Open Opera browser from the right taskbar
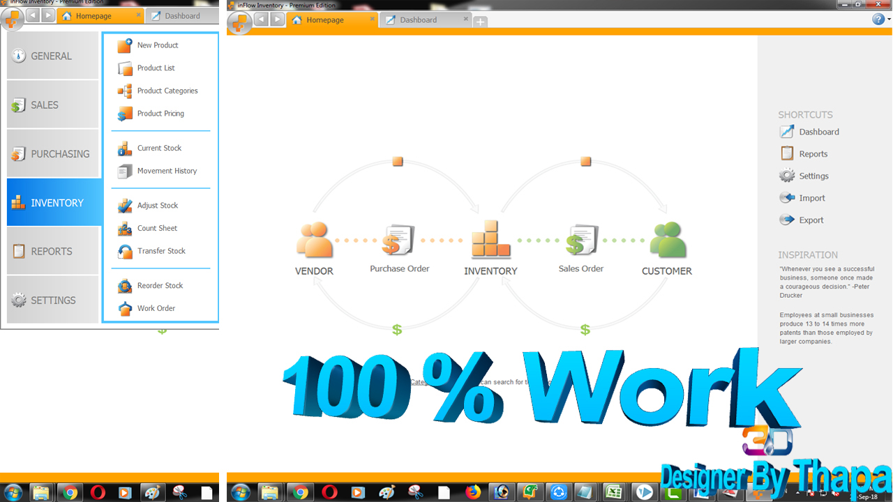The height and width of the screenshot is (502, 893). 329,492
